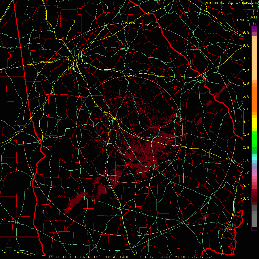The image size is (259, 259).
Task: Pick the pink color bar segment
Action: coord(254,174)
